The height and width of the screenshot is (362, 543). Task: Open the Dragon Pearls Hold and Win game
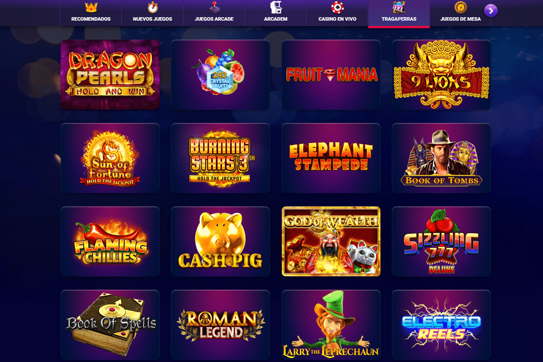pyautogui.click(x=110, y=75)
